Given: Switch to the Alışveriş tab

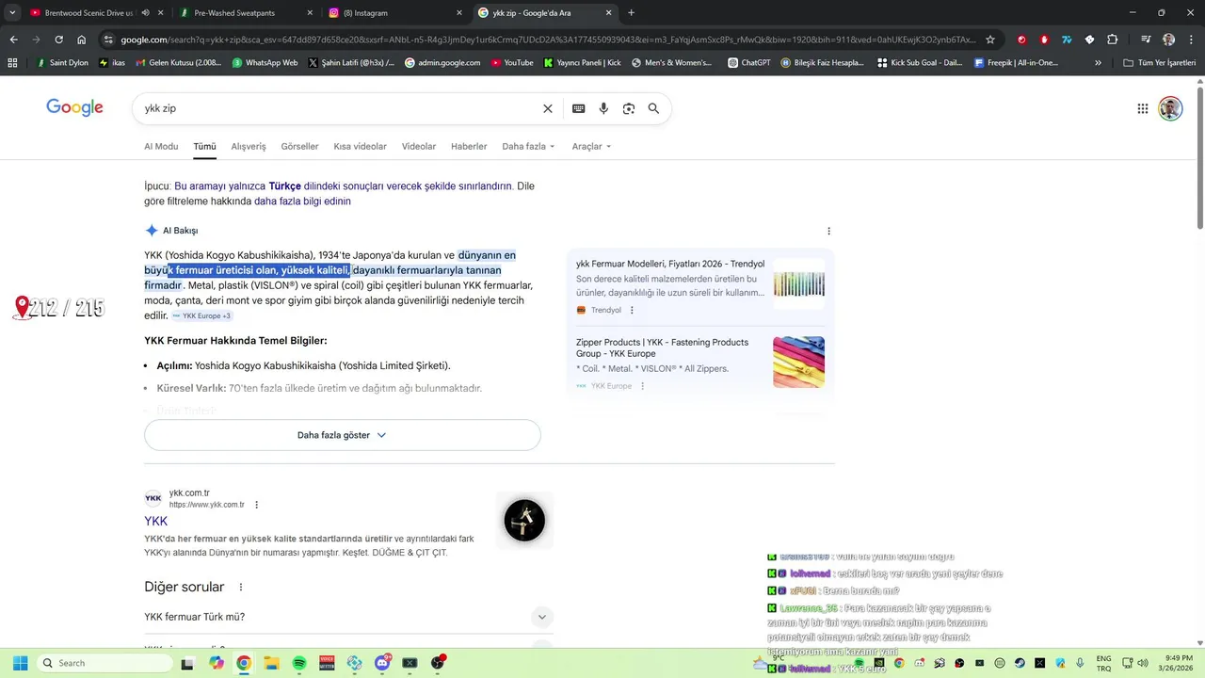Looking at the screenshot, I should tap(249, 146).
